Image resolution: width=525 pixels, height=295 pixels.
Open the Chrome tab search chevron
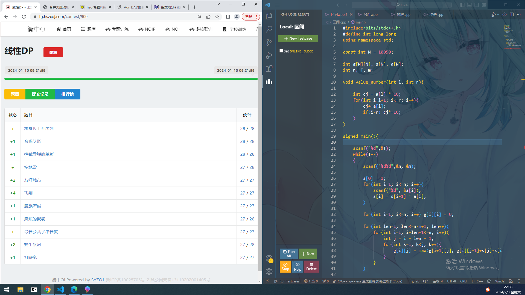tap(218, 4)
